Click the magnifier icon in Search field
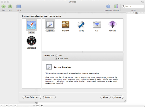Viewport: 145px width, 107px height. [x=124, y=6]
